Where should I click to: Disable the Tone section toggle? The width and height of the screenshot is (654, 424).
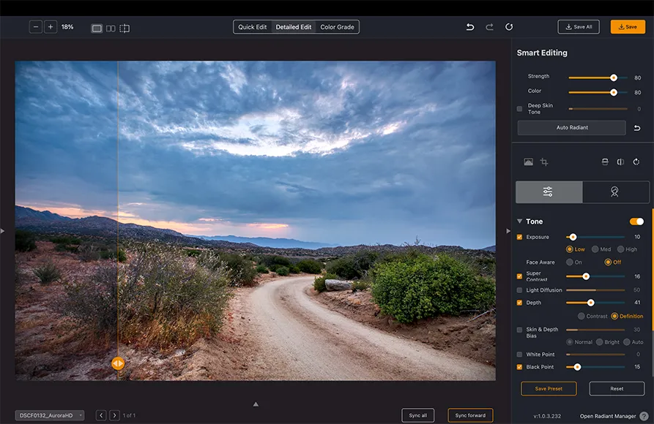click(636, 222)
